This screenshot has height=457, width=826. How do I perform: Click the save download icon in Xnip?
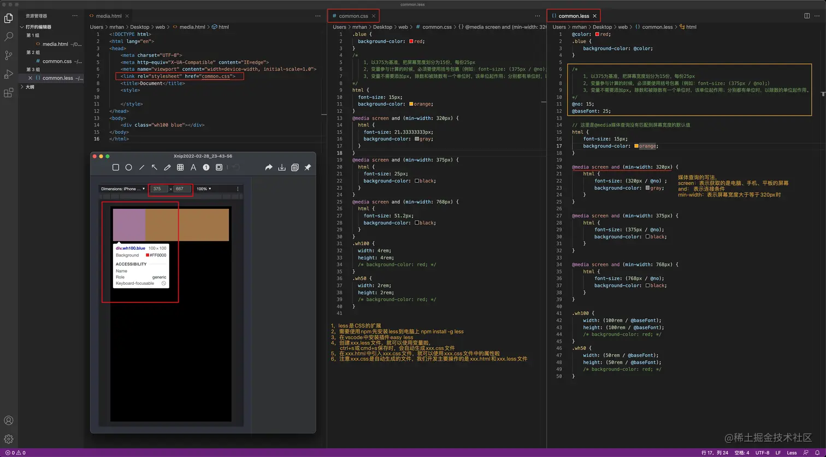282,167
